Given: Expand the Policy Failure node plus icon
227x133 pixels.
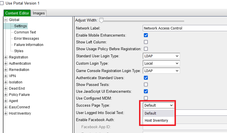Looking at the screenshot, I should coord(6,95).
